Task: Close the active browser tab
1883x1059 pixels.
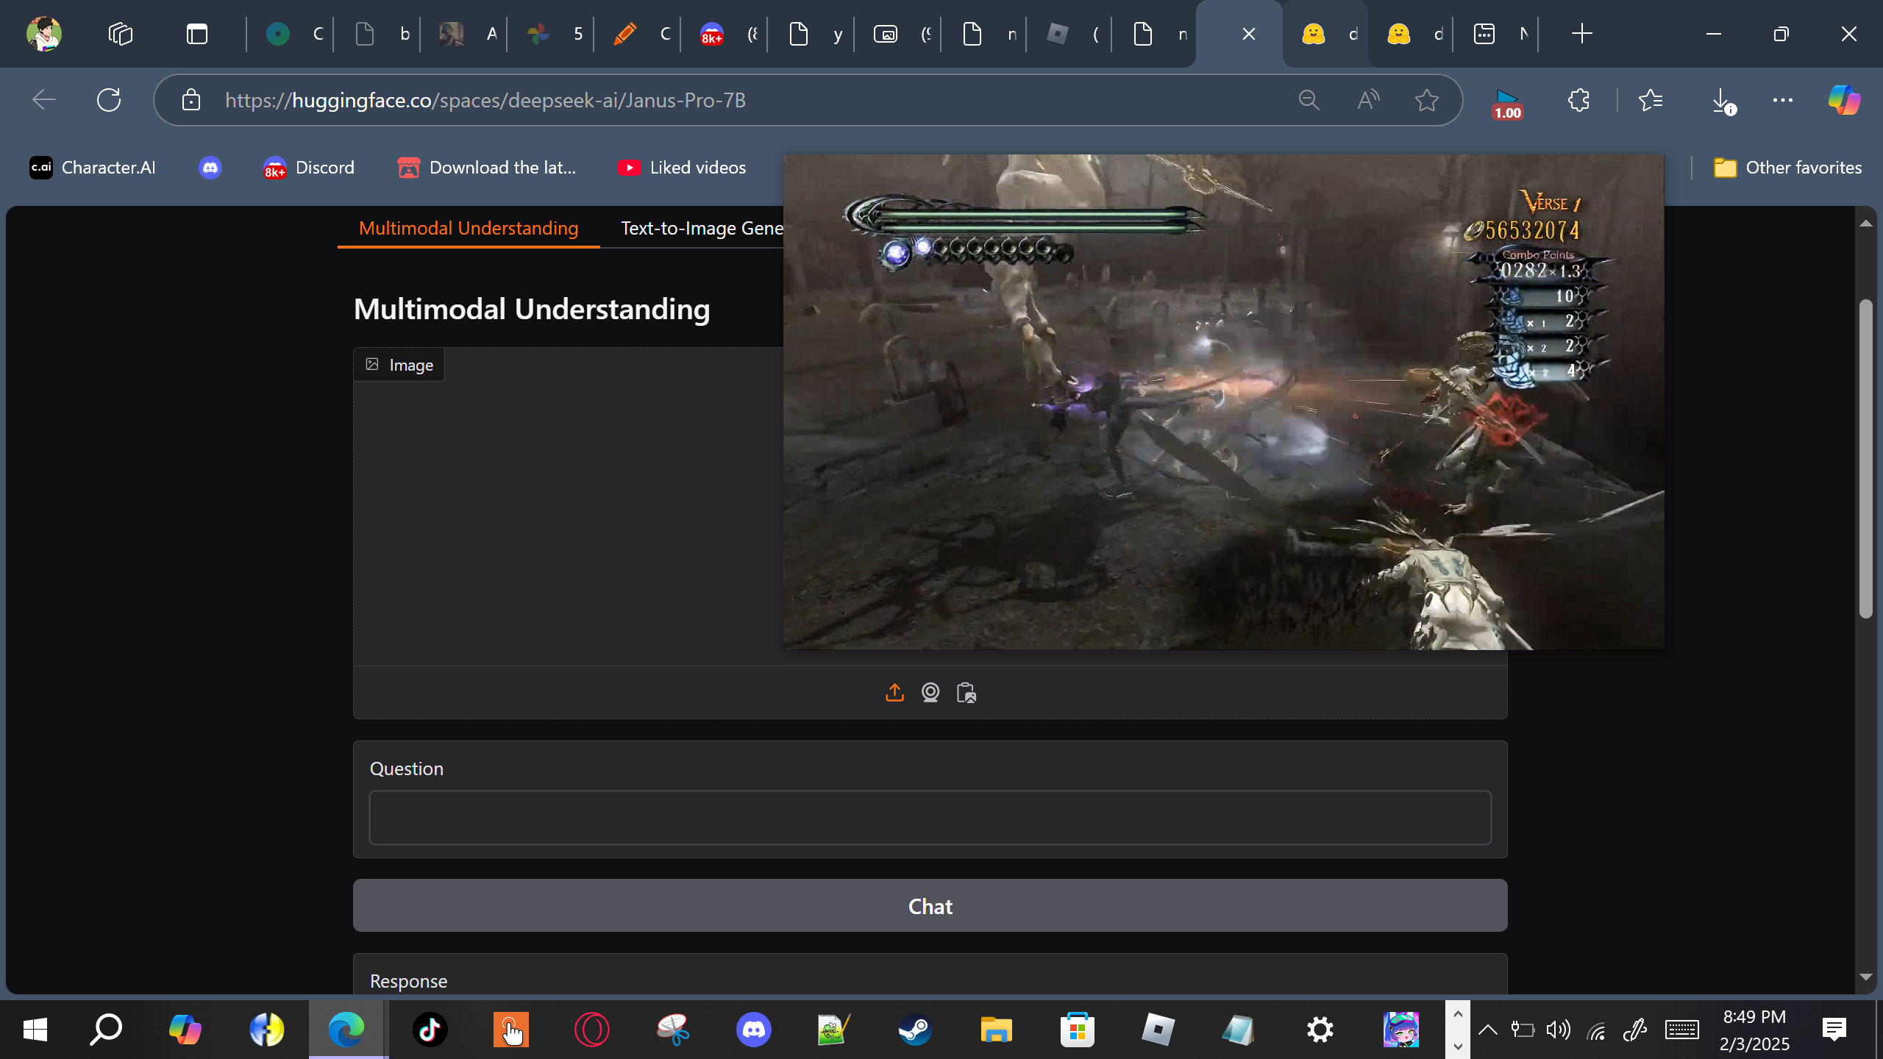Action: point(1248,34)
